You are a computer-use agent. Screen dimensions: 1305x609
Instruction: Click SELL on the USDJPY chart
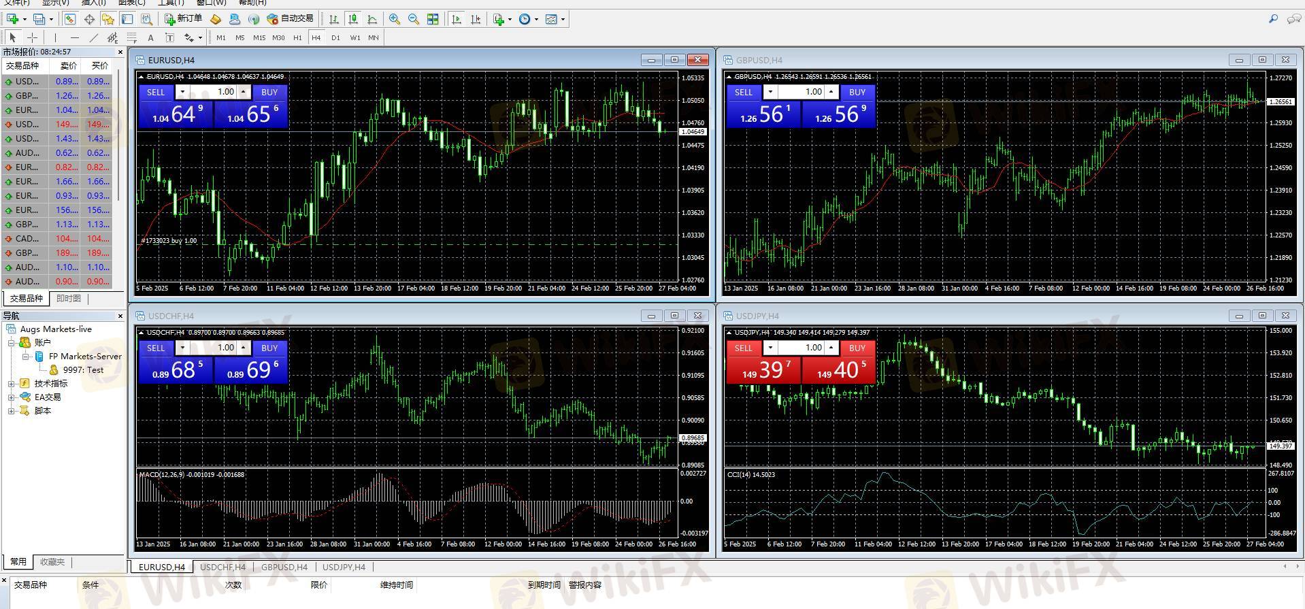point(744,348)
